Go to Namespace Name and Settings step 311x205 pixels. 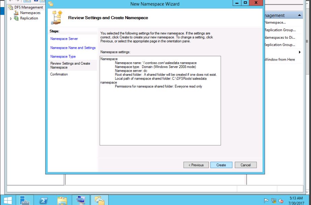tap(73, 48)
